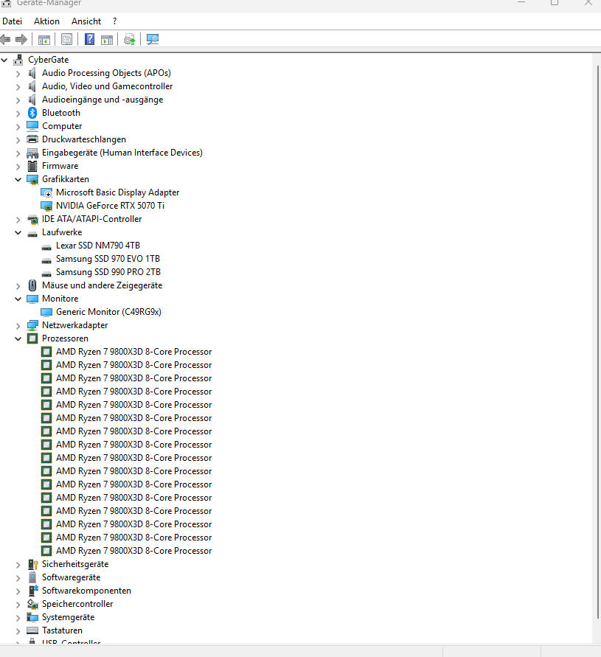Select the Softwaregeräte label
Screen dimensions: 601x657
(x=72, y=577)
